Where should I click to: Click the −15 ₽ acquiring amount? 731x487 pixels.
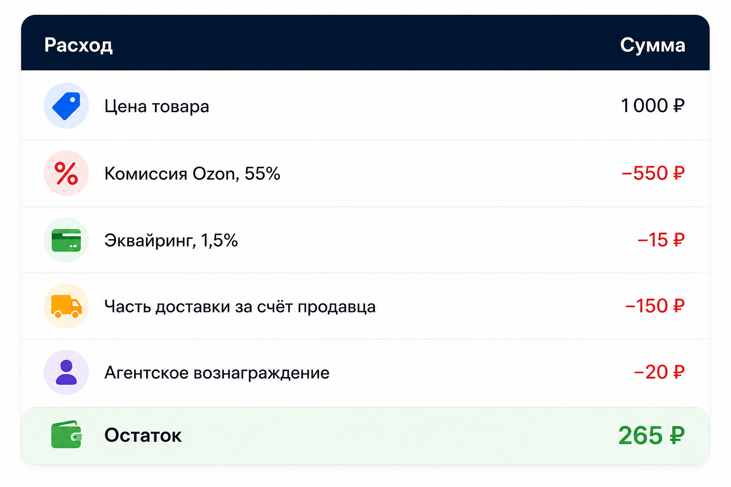pyautogui.click(x=661, y=240)
